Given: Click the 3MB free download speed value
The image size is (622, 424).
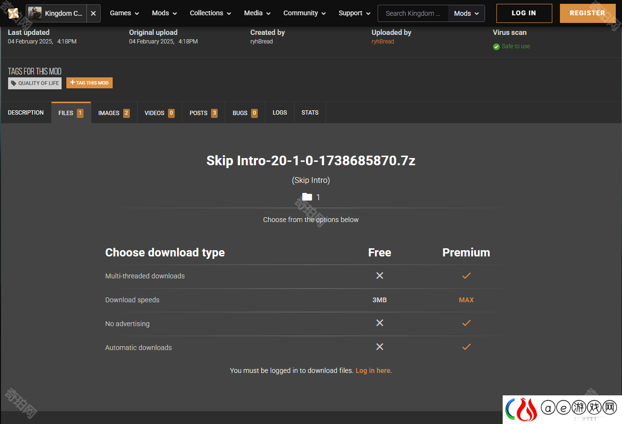Looking at the screenshot, I should pyautogui.click(x=380, y=300).
